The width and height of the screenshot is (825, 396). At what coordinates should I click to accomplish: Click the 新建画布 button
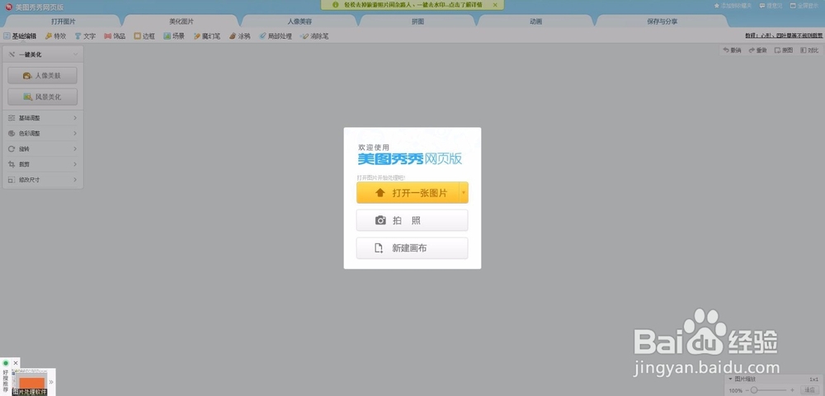(412, 248)
